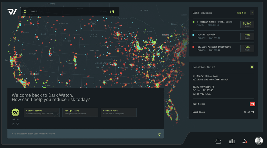267x148 pixels.
Task: Click the Dark Watch logo
Action: 12,12
